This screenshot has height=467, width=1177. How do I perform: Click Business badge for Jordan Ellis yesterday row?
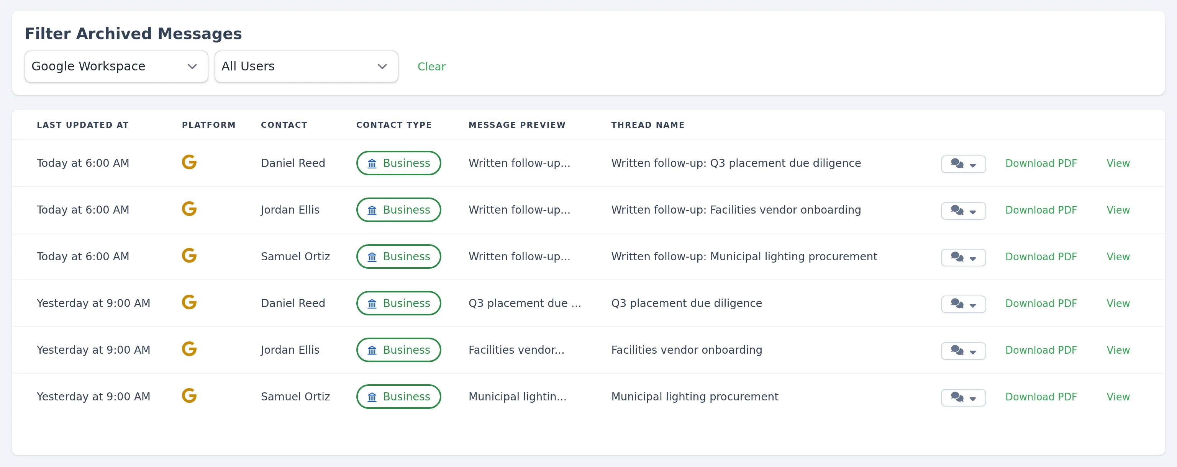pos(398,350)
